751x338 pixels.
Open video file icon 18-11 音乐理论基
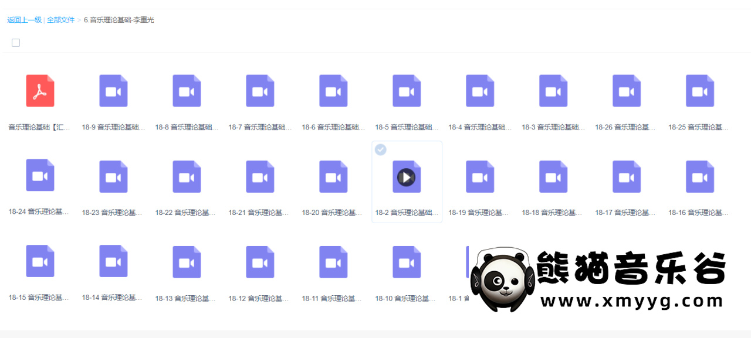[333, 262]
